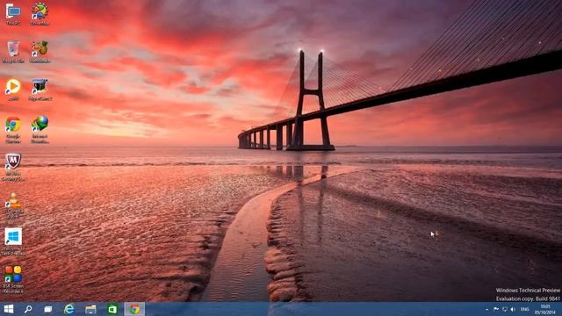The image size is (562, 316).
Task: Select the McAfee shield desktop shortcut
Action: 13,167
